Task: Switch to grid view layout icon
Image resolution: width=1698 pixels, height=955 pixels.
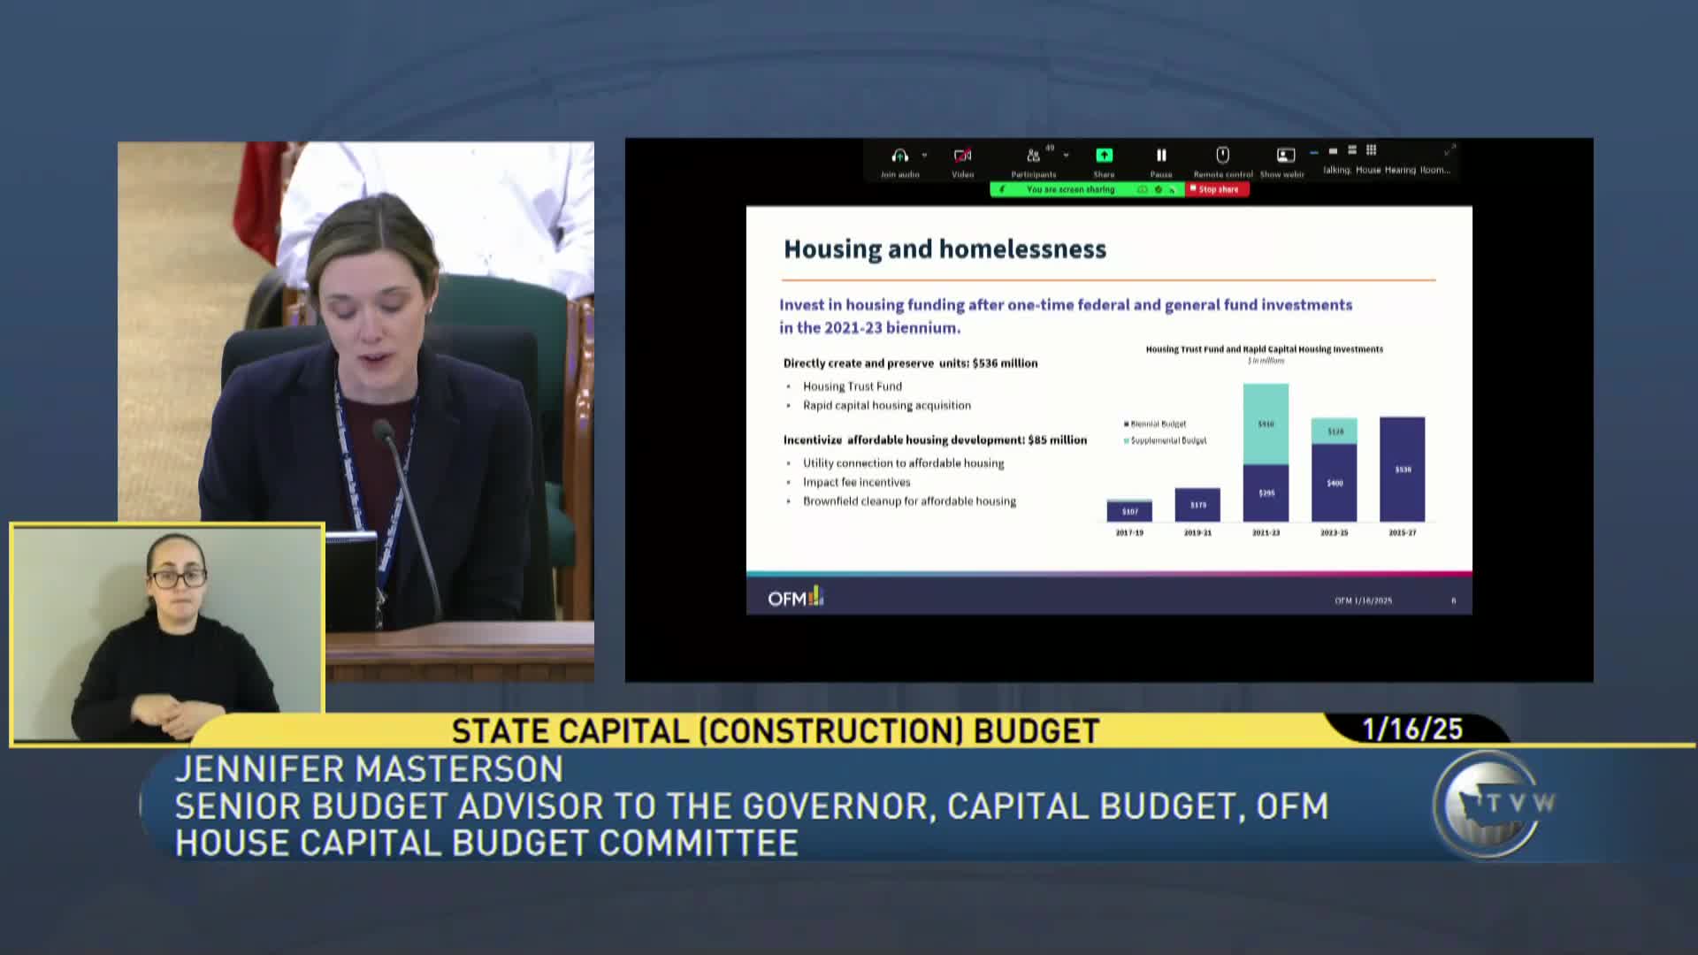Action: coord(1371,150)
